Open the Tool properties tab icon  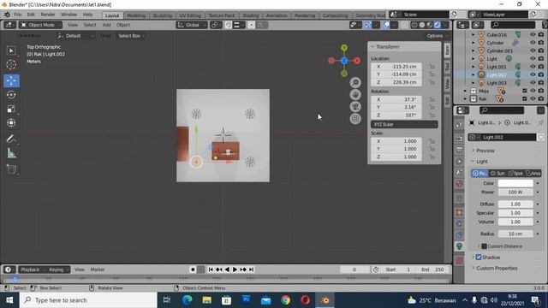(x=460, y=125)
